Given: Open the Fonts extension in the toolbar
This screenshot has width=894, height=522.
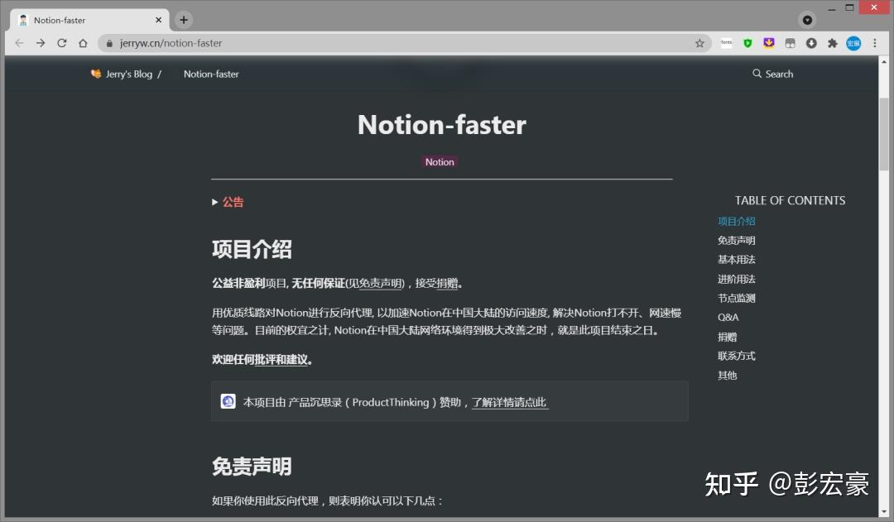Looking at the screenshot, I should point(727,43).
